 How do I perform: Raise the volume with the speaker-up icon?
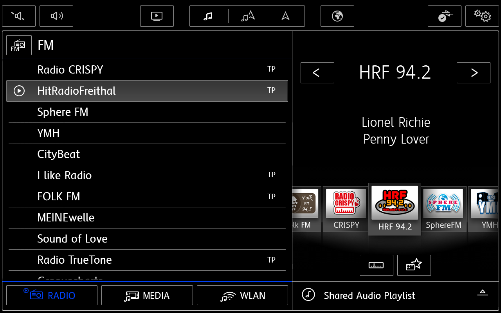[56, 16]
